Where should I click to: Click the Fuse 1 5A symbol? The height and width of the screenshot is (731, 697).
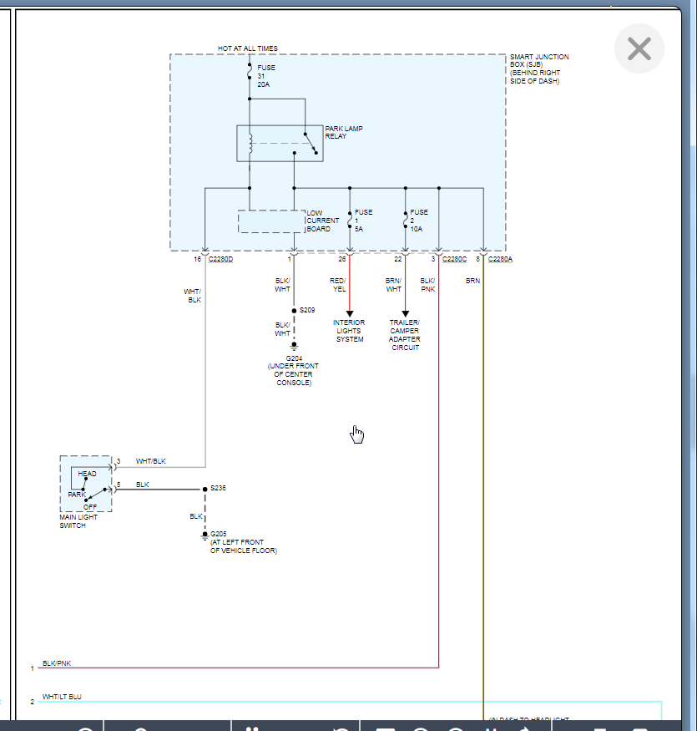pyautogui.click(x=350, y=220)
